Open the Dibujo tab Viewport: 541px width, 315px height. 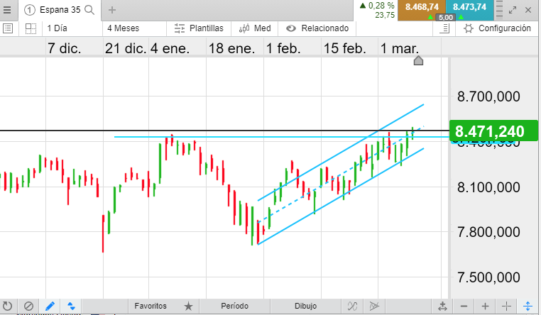click(x=306, y=306)
